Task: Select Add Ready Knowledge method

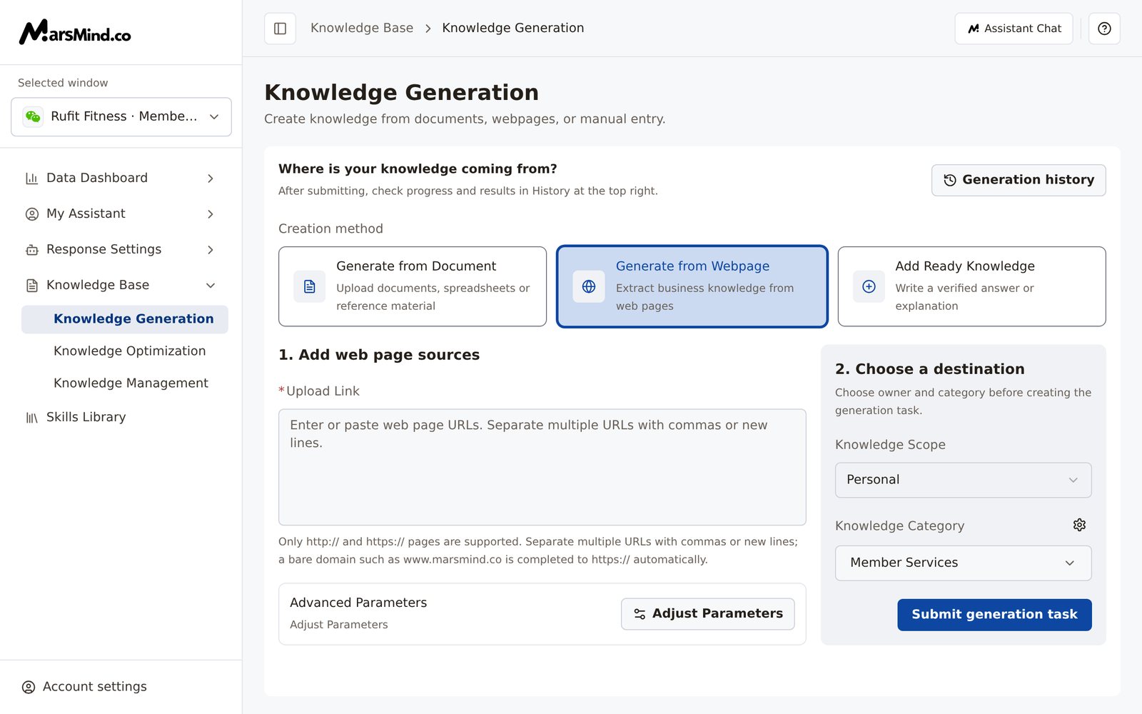Action: [971, 286]
